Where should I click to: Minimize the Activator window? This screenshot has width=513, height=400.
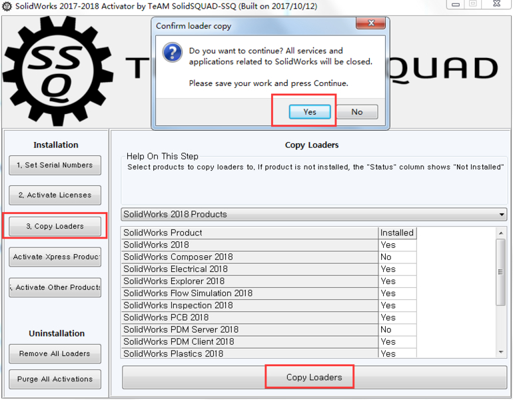[456, 4]
